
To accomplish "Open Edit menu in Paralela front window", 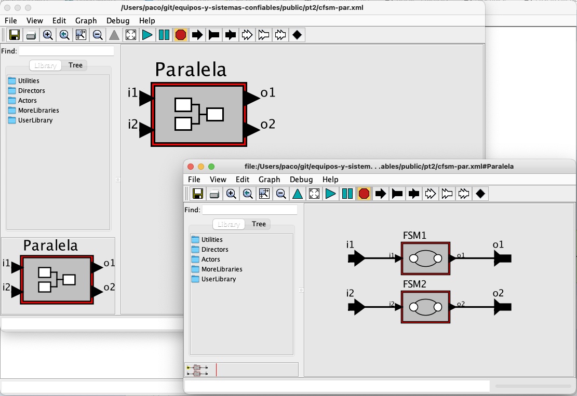I will [243, 180].
